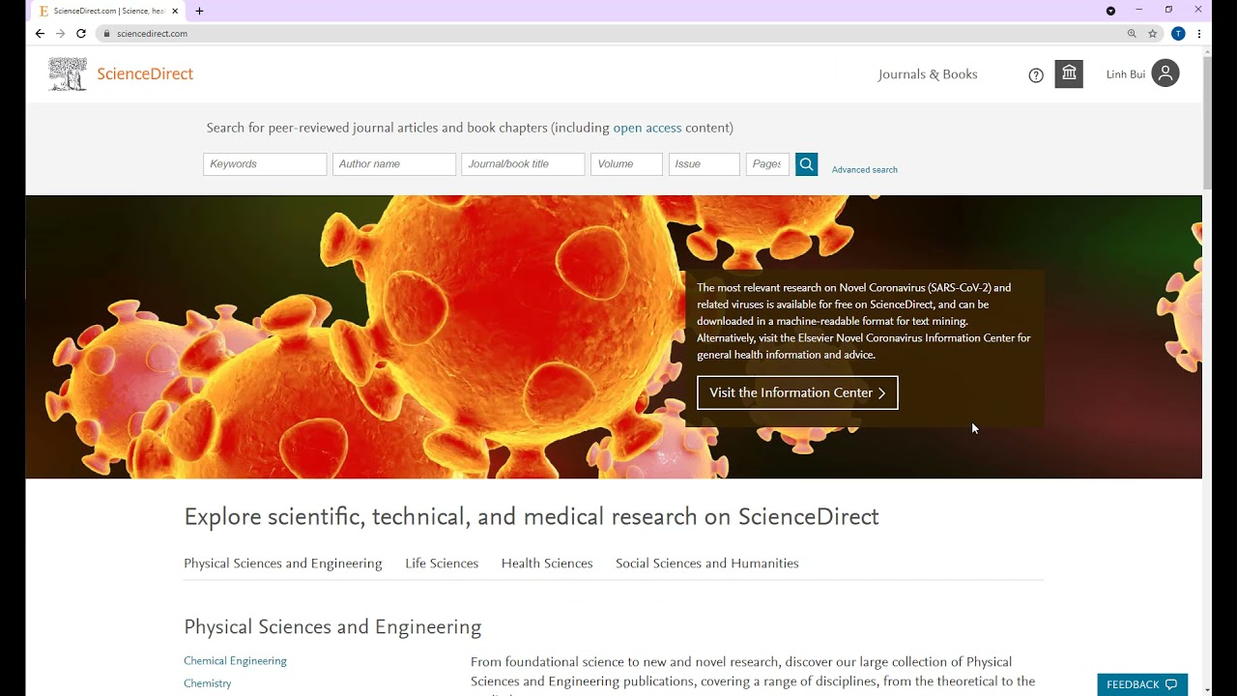Open Advanced search
1237x696 pixels.
pos(865,169)
